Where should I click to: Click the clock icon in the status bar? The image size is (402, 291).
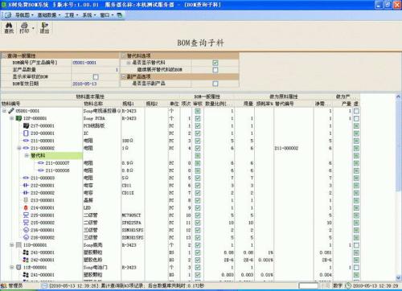348,285
